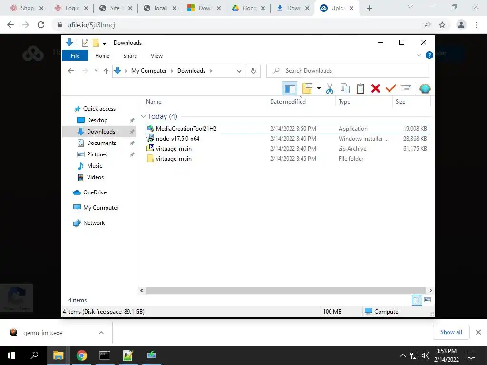
Task: Toggle the navigation pane layout button
Action: pyautogui.click(x=290, y=89)
